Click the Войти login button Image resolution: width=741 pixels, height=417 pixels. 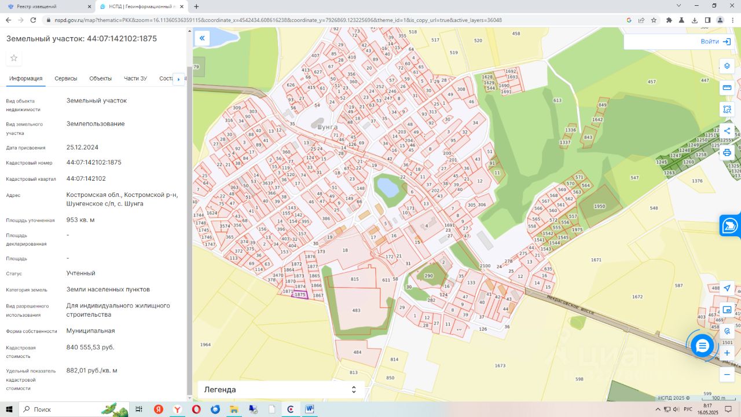717,42
